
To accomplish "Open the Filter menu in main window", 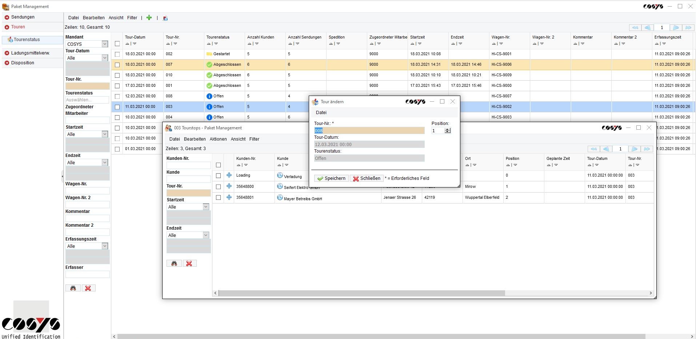I will point(132,18).
